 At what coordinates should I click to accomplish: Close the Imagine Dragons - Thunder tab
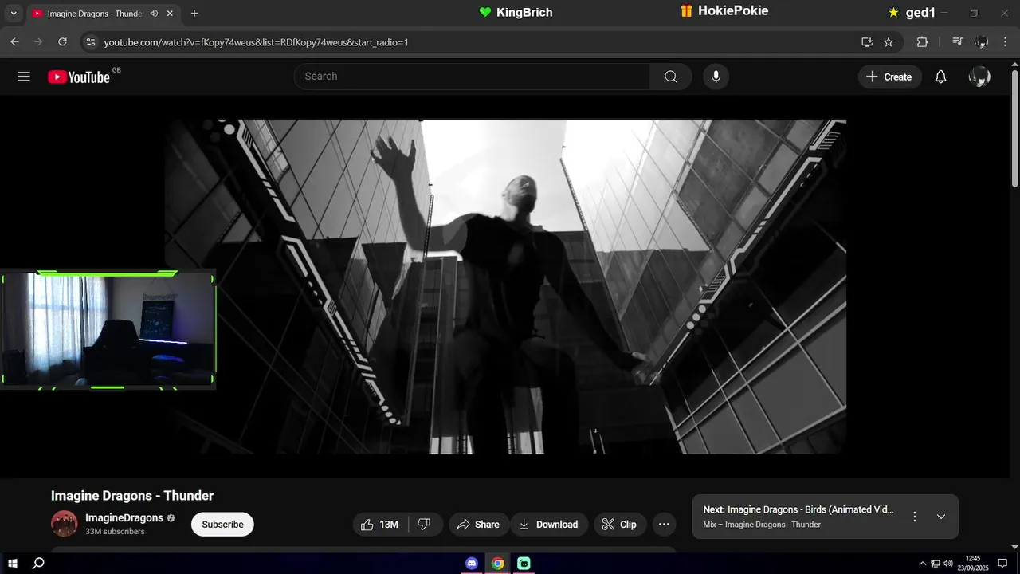pyautogui.click(x=170, y=14)
